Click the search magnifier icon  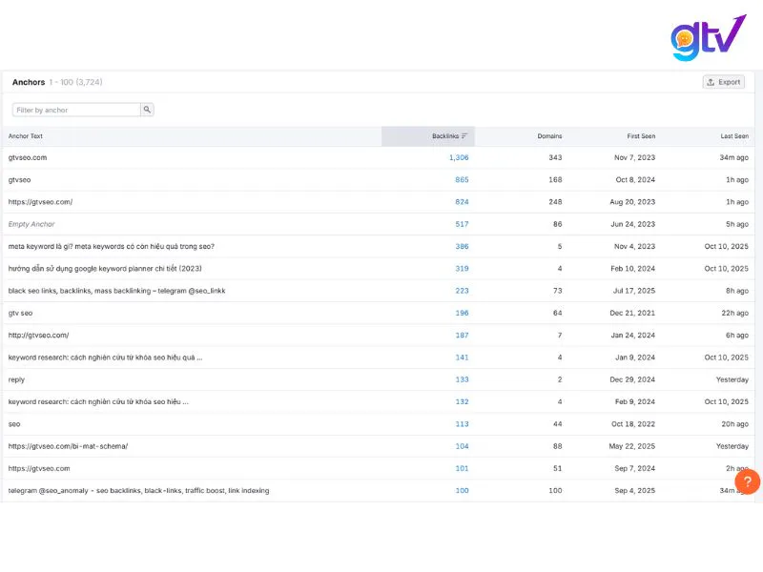pos(147,110)
